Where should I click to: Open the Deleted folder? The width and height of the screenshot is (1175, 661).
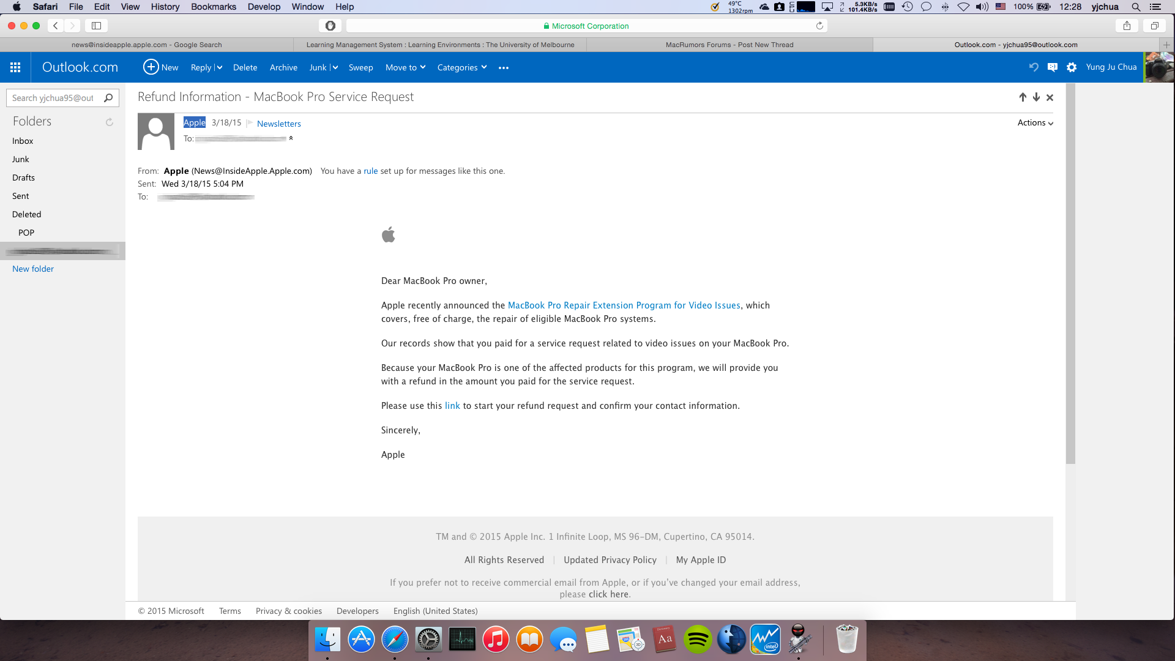pyautogui.click(x=26, y=214)
